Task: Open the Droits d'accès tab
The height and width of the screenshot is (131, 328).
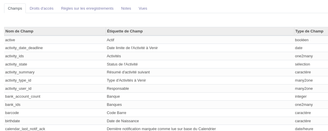Action: click(42, 8)
